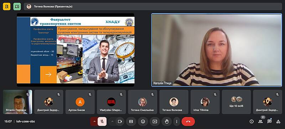Select the Тетяна Волкова participant tile
The width and height of the screenshot is (285, 129).
coord(174,102)
